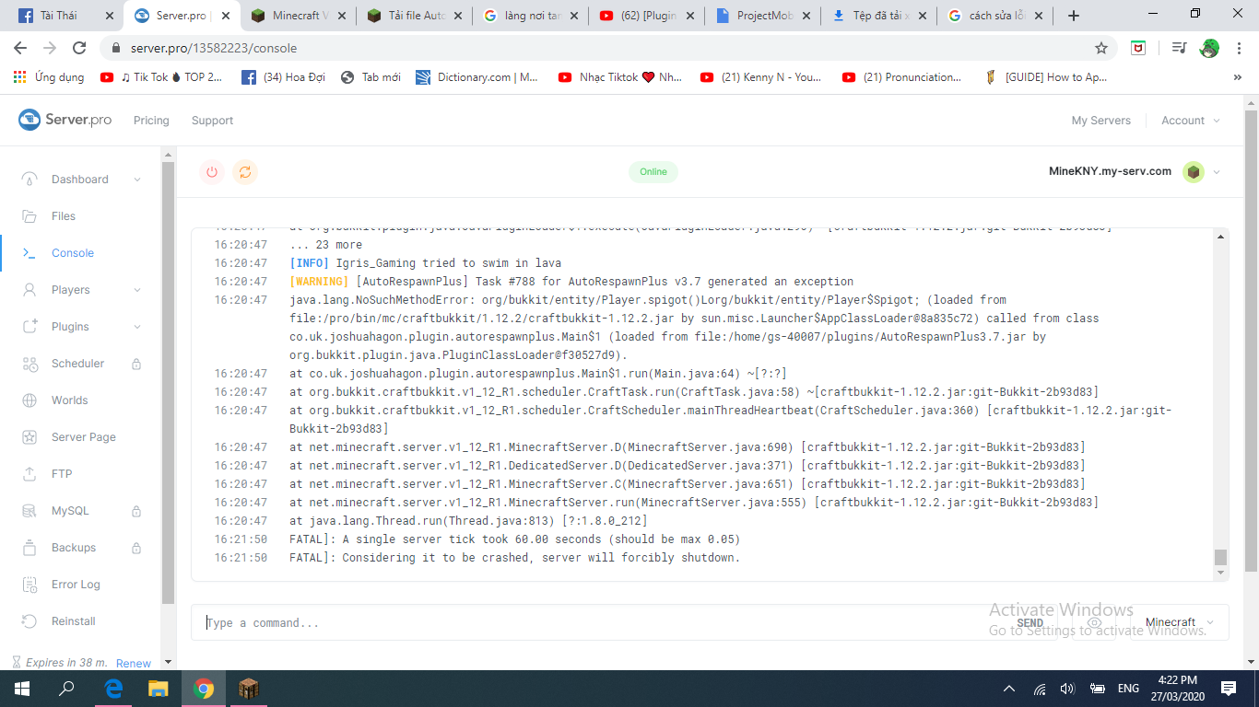This screenshot has height=707, width=1259.
Task: Click the console scroll down arrow
Action: tap(1221, 573)
